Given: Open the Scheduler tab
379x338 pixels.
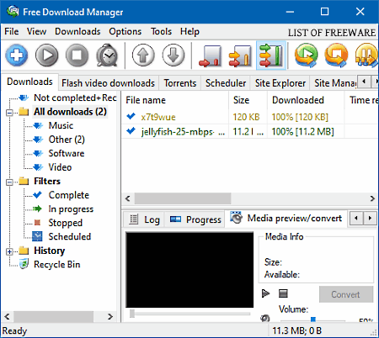Looking at the screenshot, I should pos(226,83).
